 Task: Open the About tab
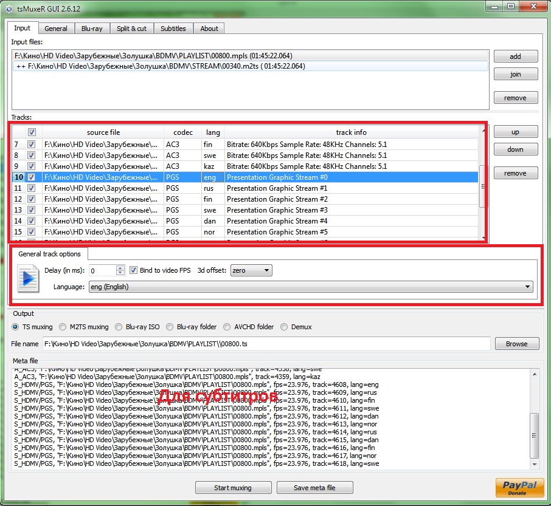[209, 29]
